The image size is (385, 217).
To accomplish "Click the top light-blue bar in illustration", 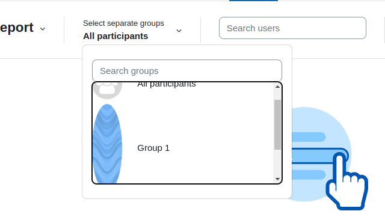I will pos(309,137).
